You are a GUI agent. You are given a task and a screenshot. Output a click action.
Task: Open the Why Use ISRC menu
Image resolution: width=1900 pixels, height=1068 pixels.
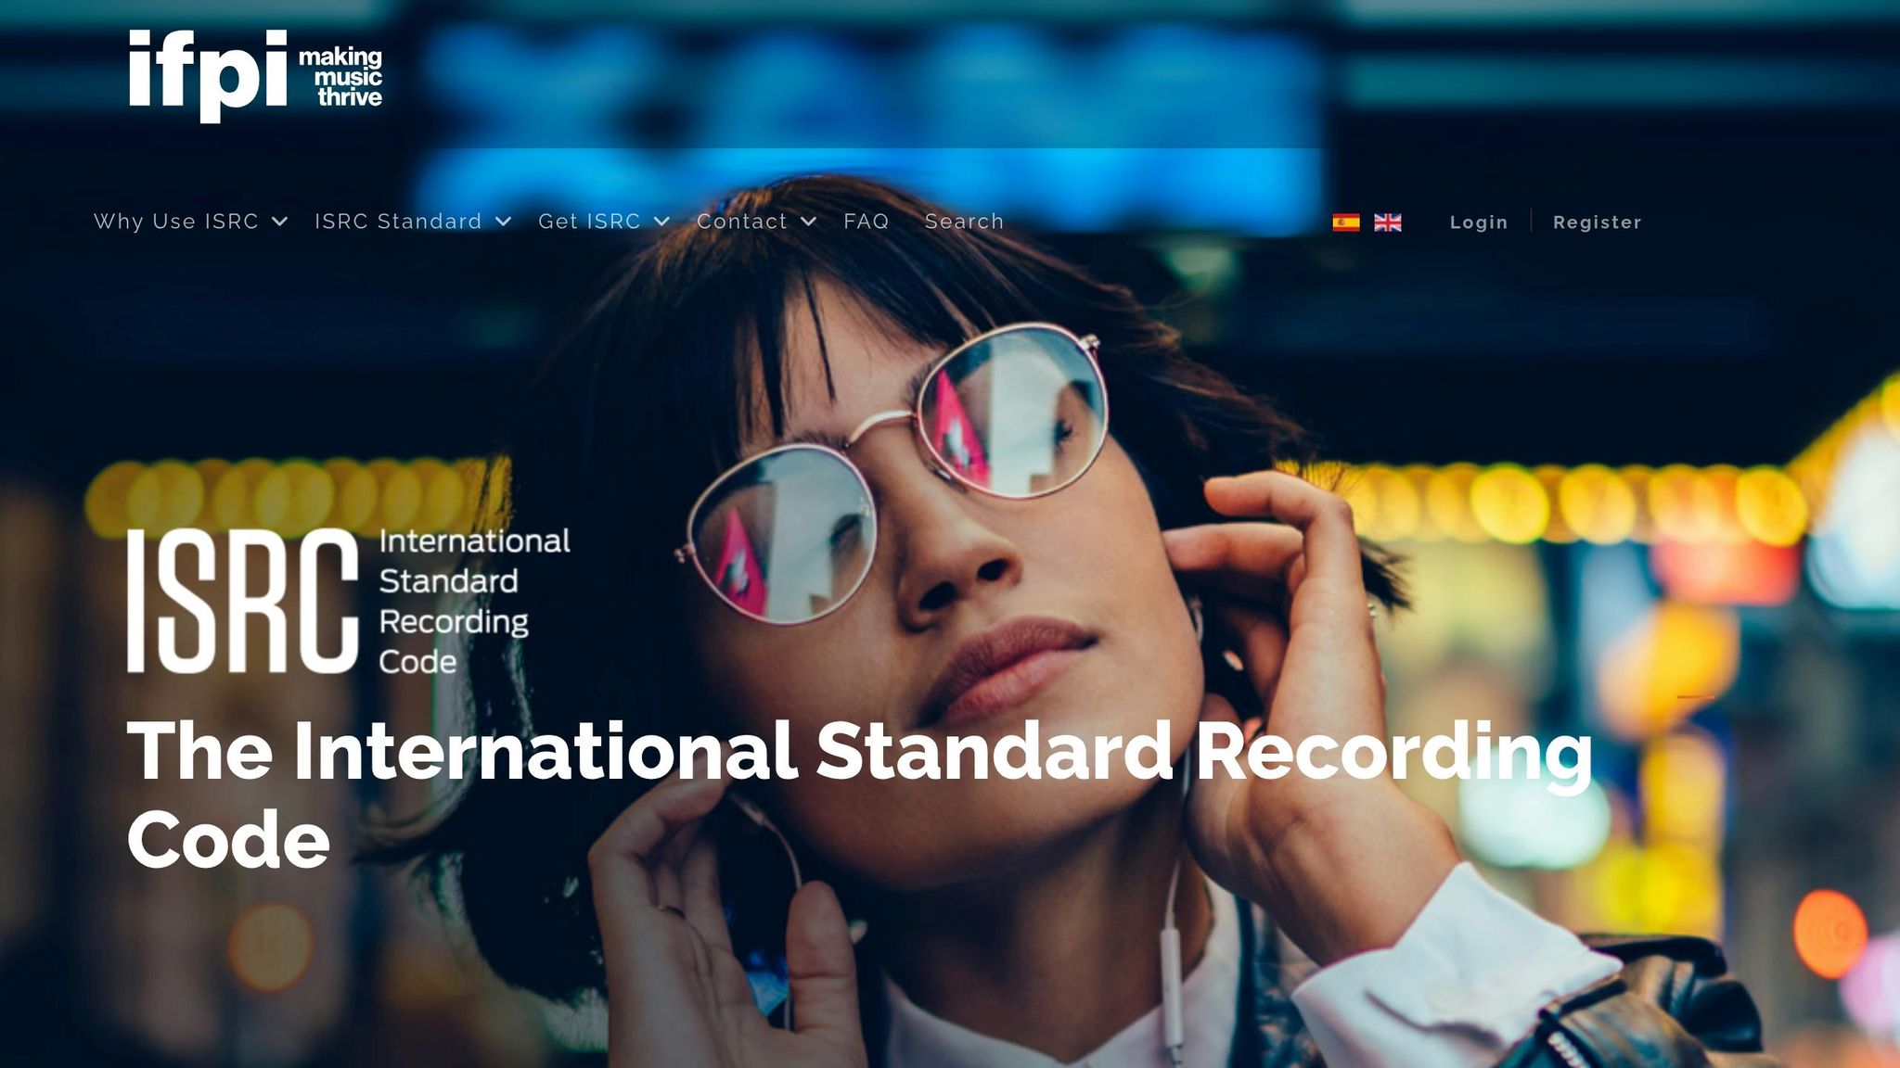[x=176, y=222]
